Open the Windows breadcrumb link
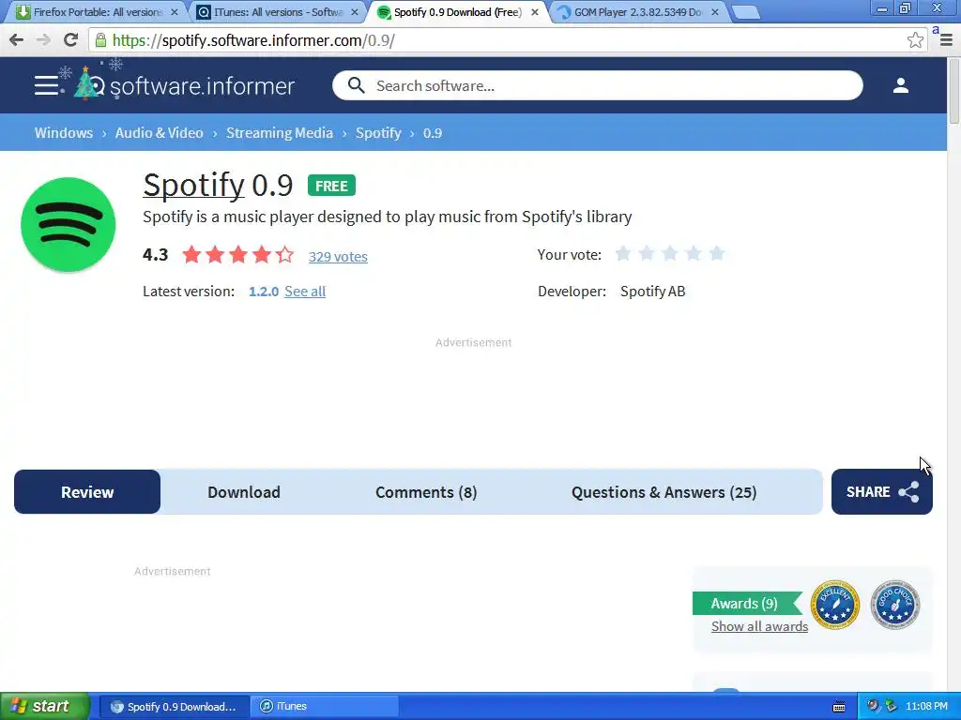The width and height of the screenshot is (961, 720). point(64,133)
